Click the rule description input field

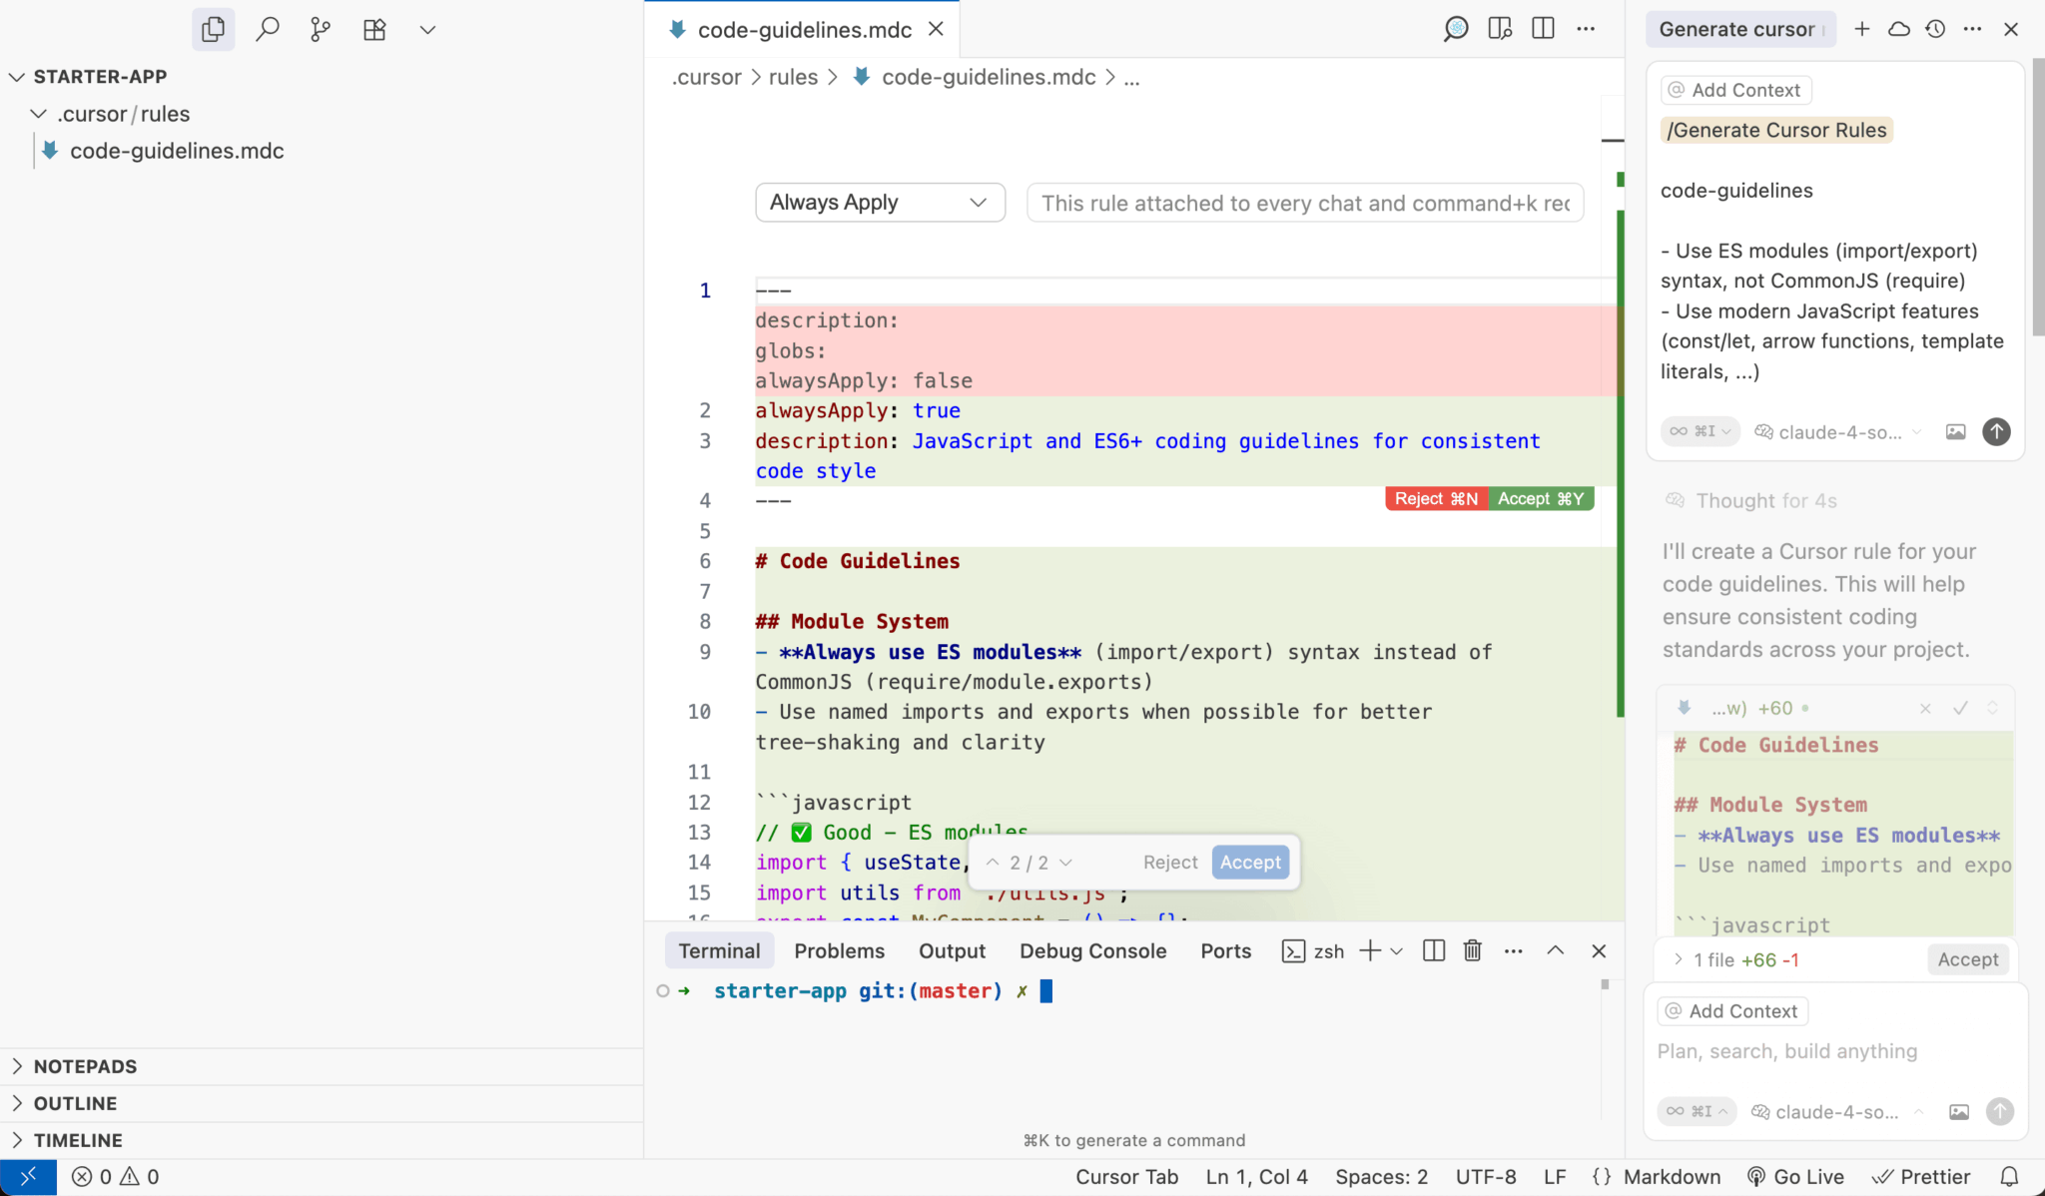tap(1304, 203)
